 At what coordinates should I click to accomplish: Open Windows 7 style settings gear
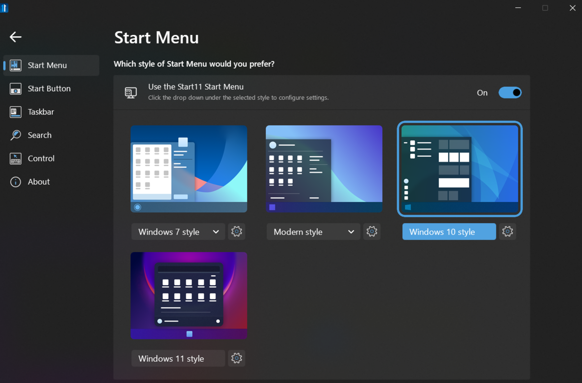click(x=237, y=232)
